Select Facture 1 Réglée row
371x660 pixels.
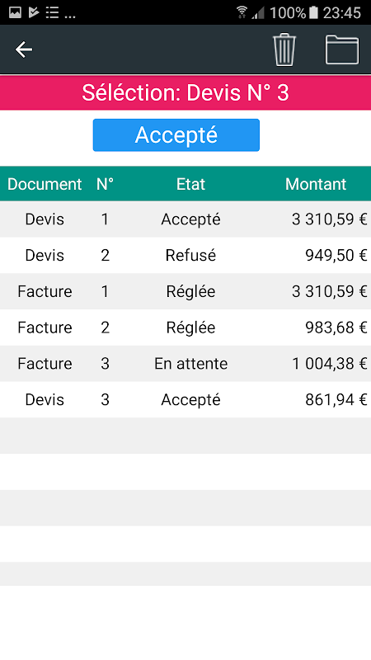(185, 292)
